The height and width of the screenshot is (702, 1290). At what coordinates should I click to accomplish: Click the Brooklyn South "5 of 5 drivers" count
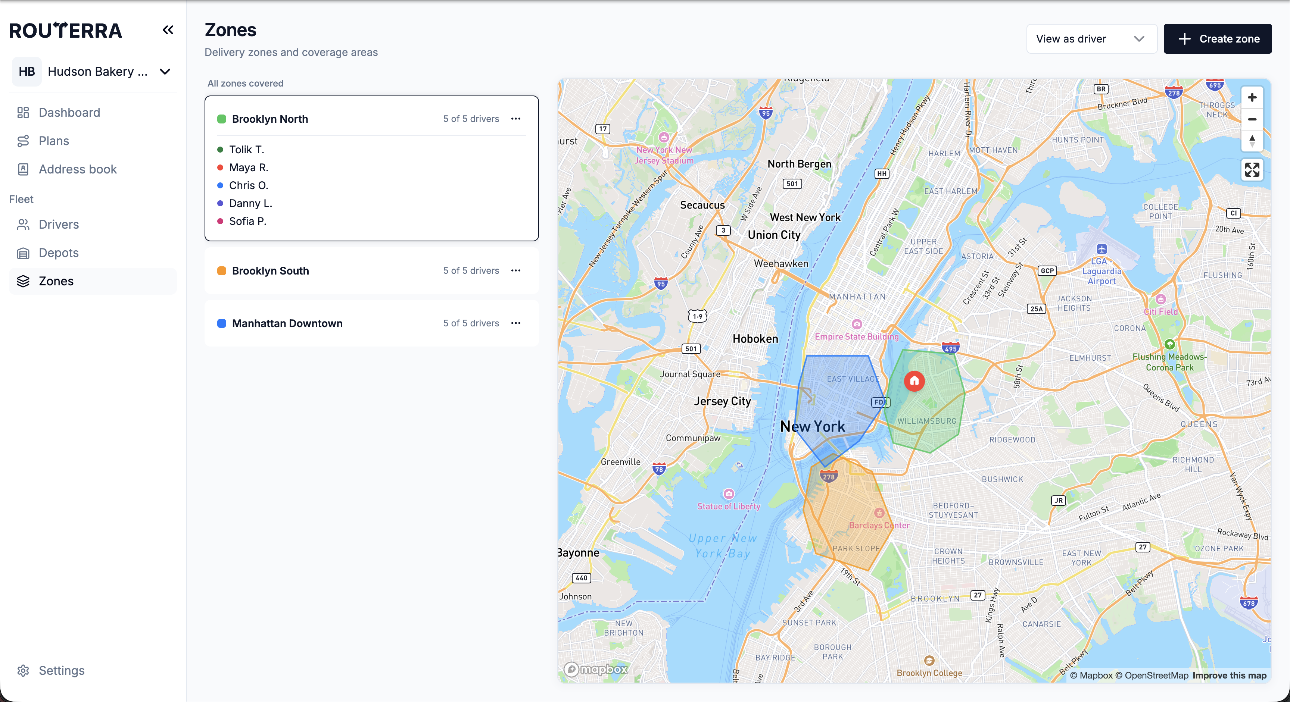471,271
